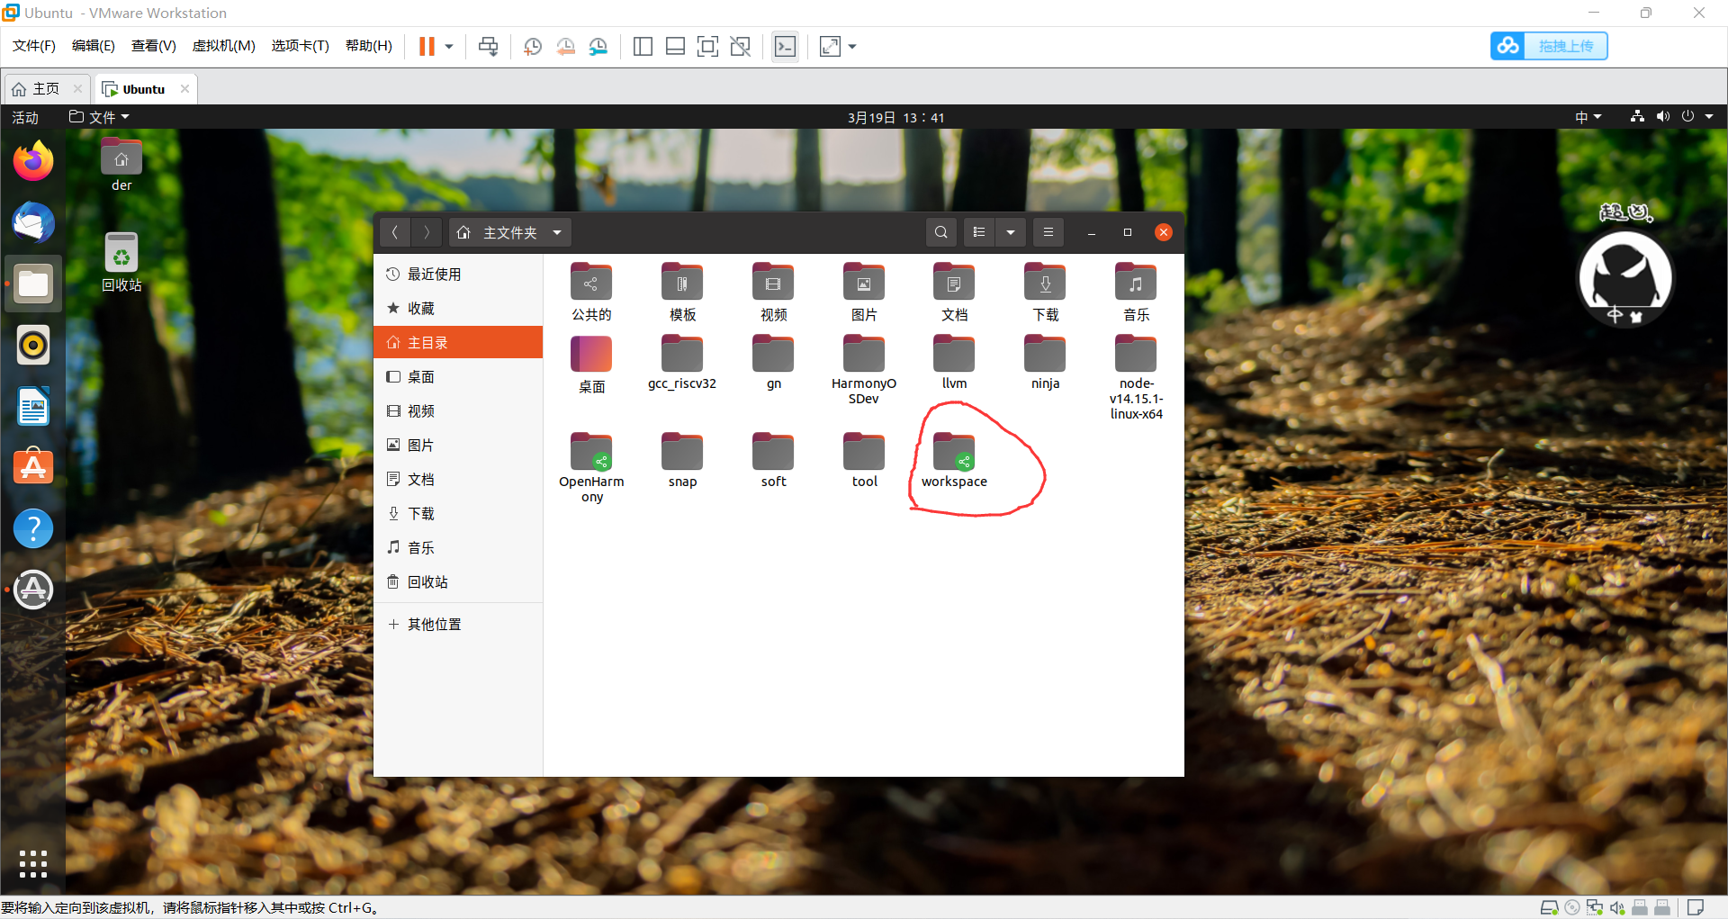Go back in file manager
The width and height of the screenshot is (1728, 919).
coord(394,232)
